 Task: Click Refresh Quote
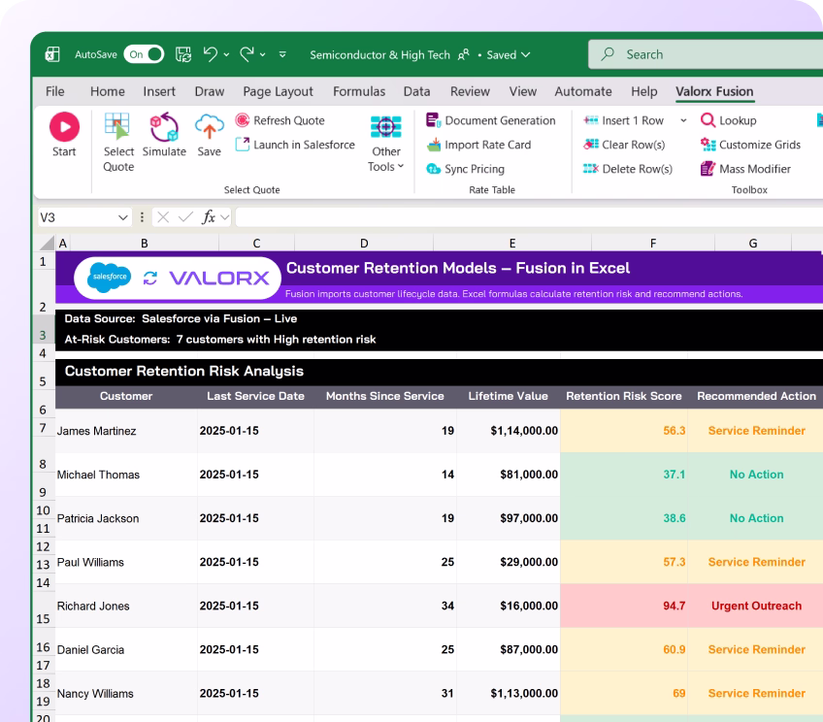(x=280, y=120)
